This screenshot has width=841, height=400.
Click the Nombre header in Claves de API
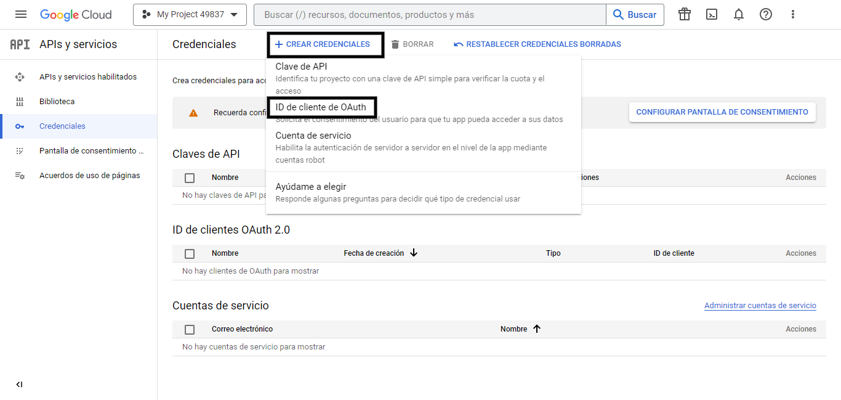225,178
